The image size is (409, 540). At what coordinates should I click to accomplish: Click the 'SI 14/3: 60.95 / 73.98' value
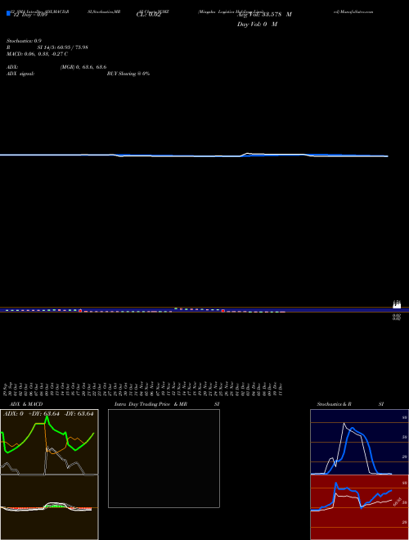62,47
